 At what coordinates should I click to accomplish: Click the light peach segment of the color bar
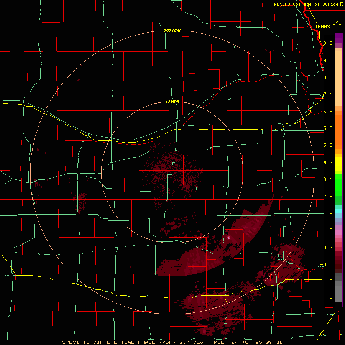[x=338, y=79]
